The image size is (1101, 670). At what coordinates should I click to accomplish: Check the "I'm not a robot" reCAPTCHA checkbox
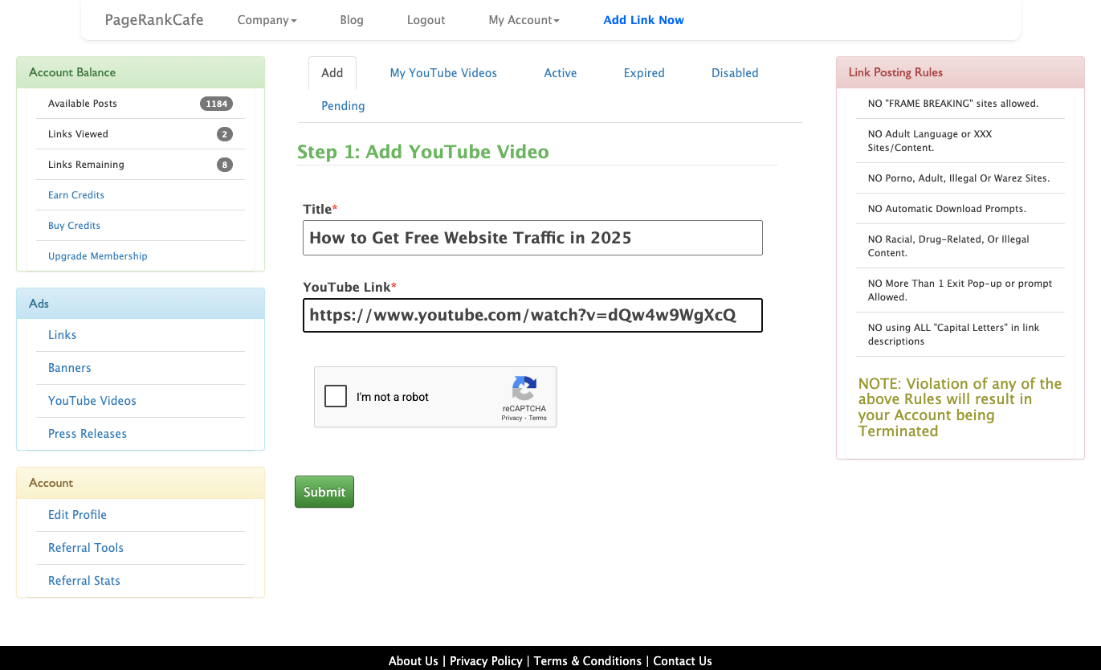(336, 396)
